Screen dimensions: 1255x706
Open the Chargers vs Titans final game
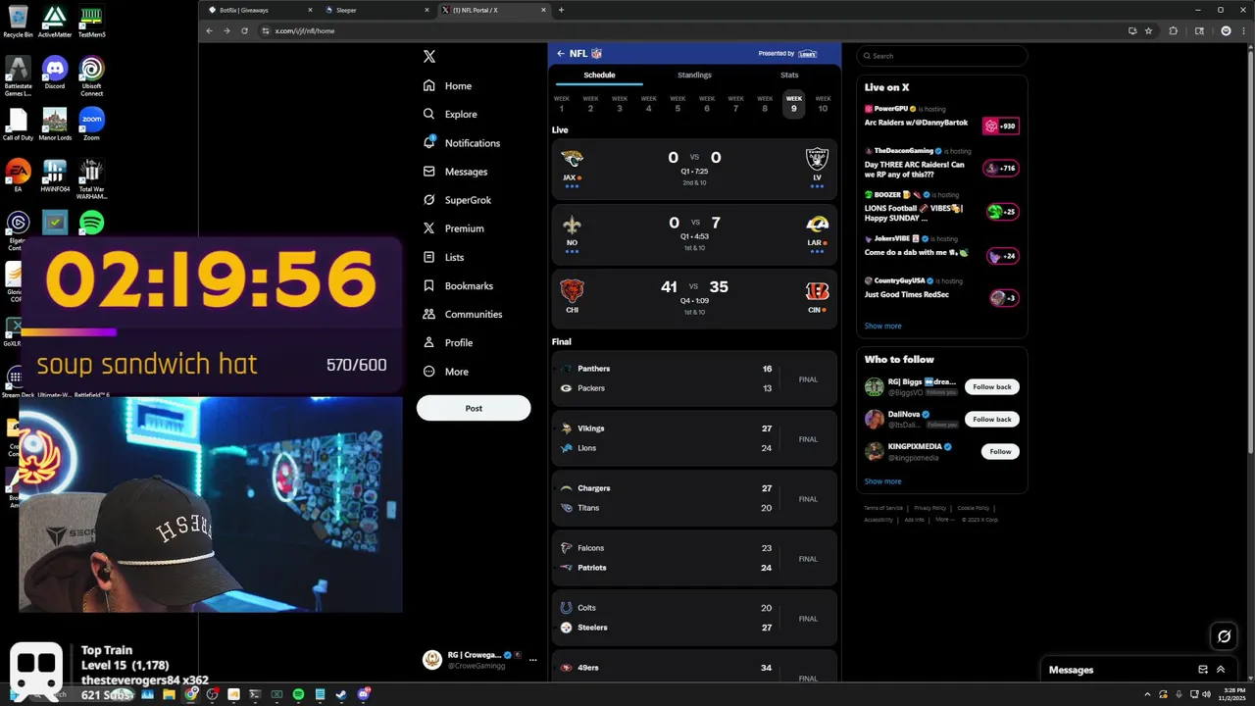coord(694,498)
